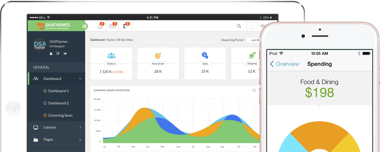Collapse the Dashboard menu chevron

tap(80, 79)
